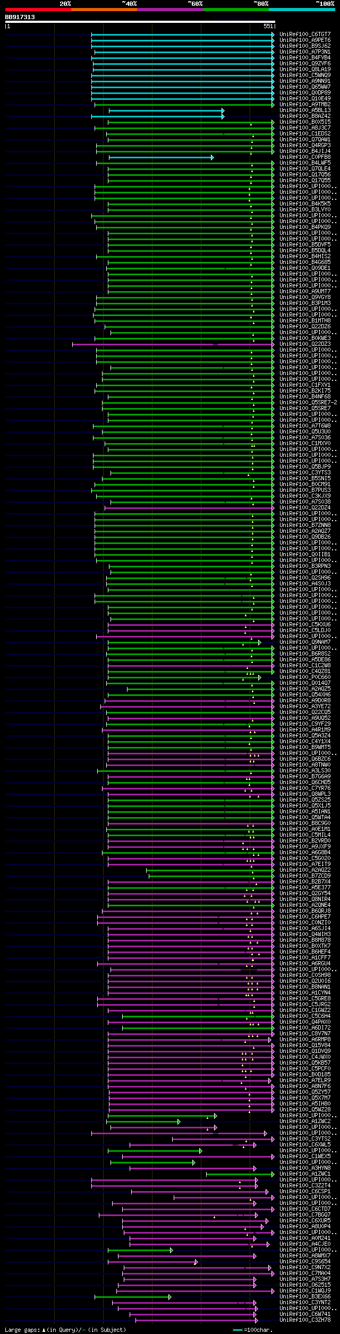
Task: Select the UniRef100_B4LWF5 label
Action: click(x=305, y=163)
